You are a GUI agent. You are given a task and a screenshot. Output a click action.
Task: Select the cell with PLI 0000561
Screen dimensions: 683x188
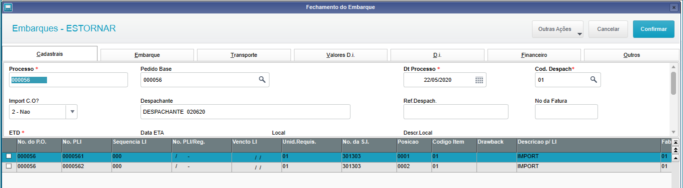click(86, 157)
